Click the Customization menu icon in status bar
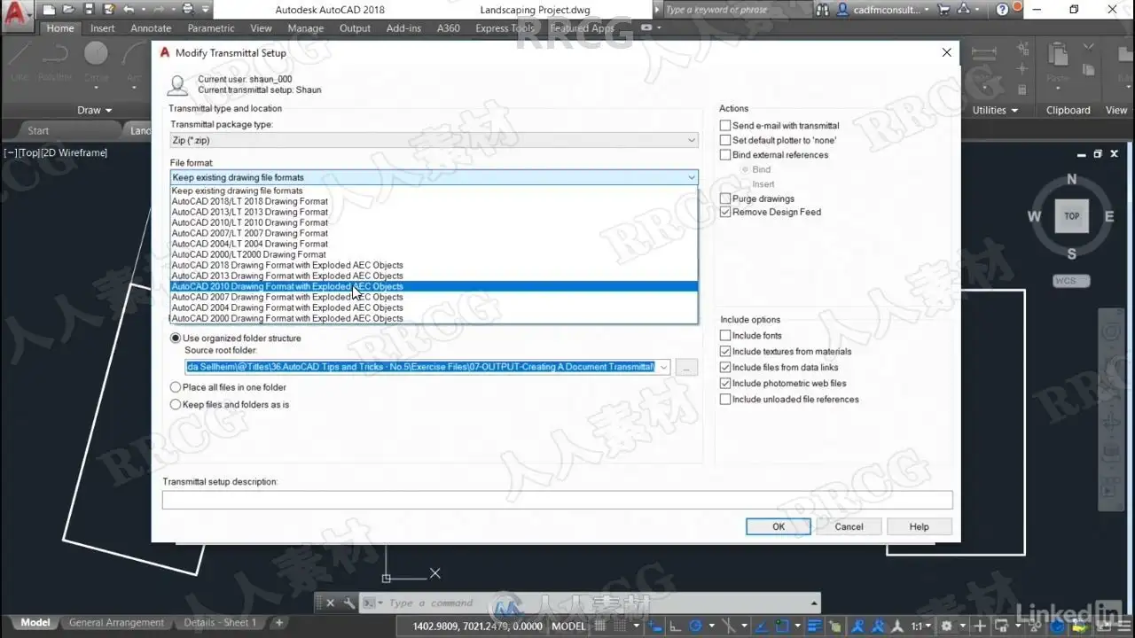The width and height of the screenshot is (1135, 638). click(x=1124, y=626)
